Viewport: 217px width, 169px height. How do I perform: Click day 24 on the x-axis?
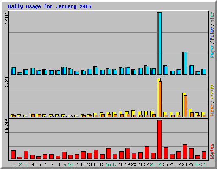(x=159, y=164)
